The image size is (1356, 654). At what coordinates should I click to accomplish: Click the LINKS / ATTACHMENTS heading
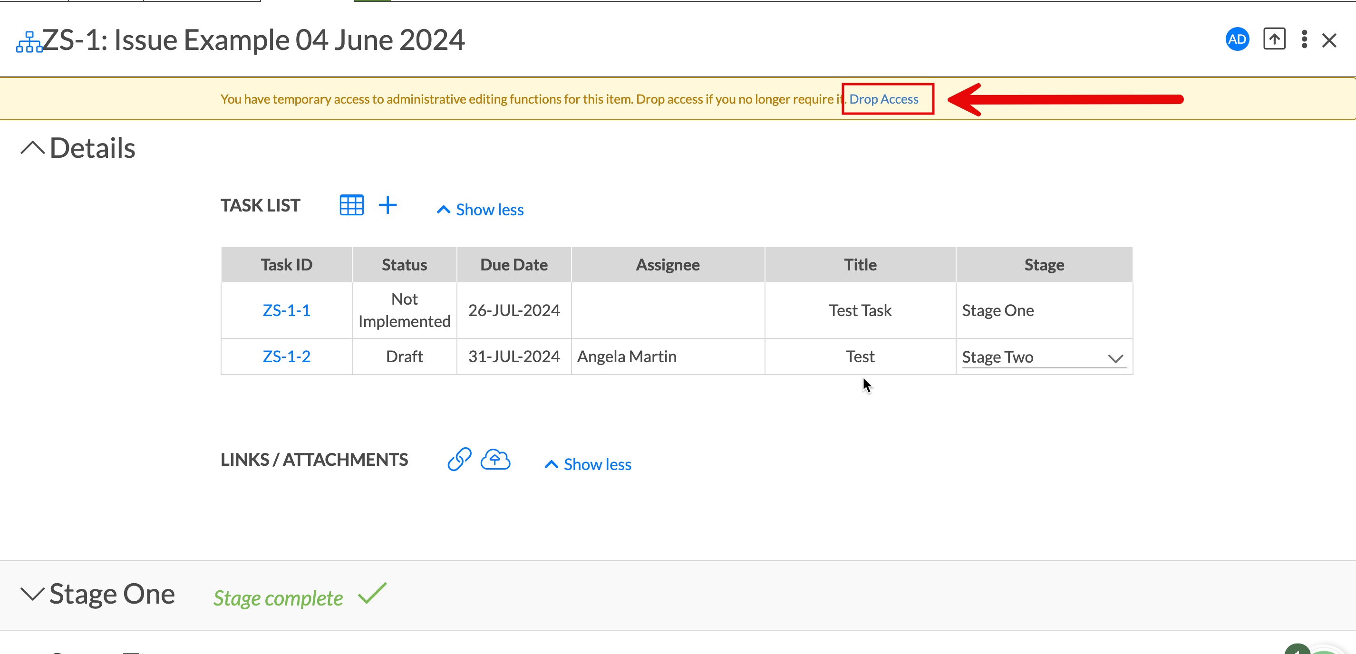tap(314, 459)
